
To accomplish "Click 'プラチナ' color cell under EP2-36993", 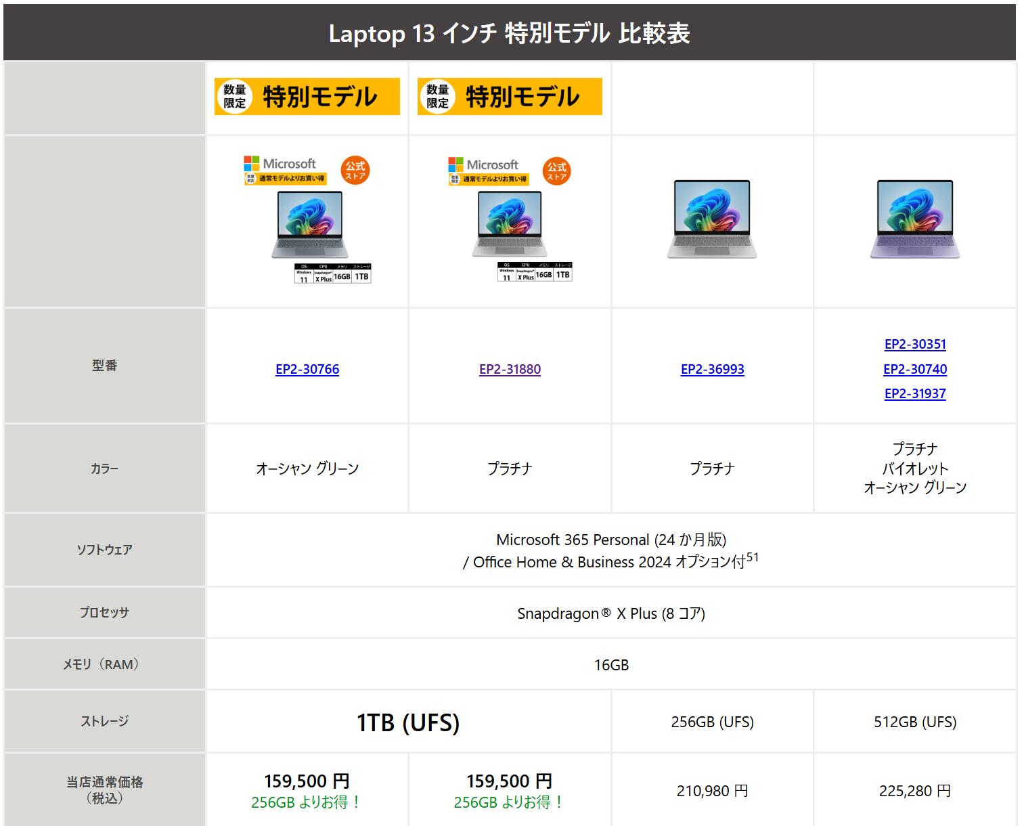I will [712, 469].
